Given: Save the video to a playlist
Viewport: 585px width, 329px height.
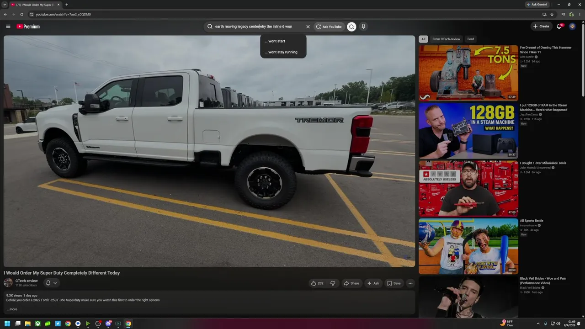Looking at the screenshot, I should [x=394, y=283].
